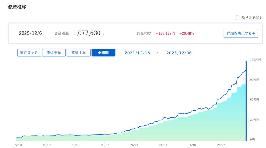Screen dimensions: 266x148
Task: Click the 資産推移 heading
Action: (17, 7)
